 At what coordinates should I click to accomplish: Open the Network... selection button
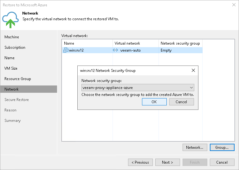point(195,147)
